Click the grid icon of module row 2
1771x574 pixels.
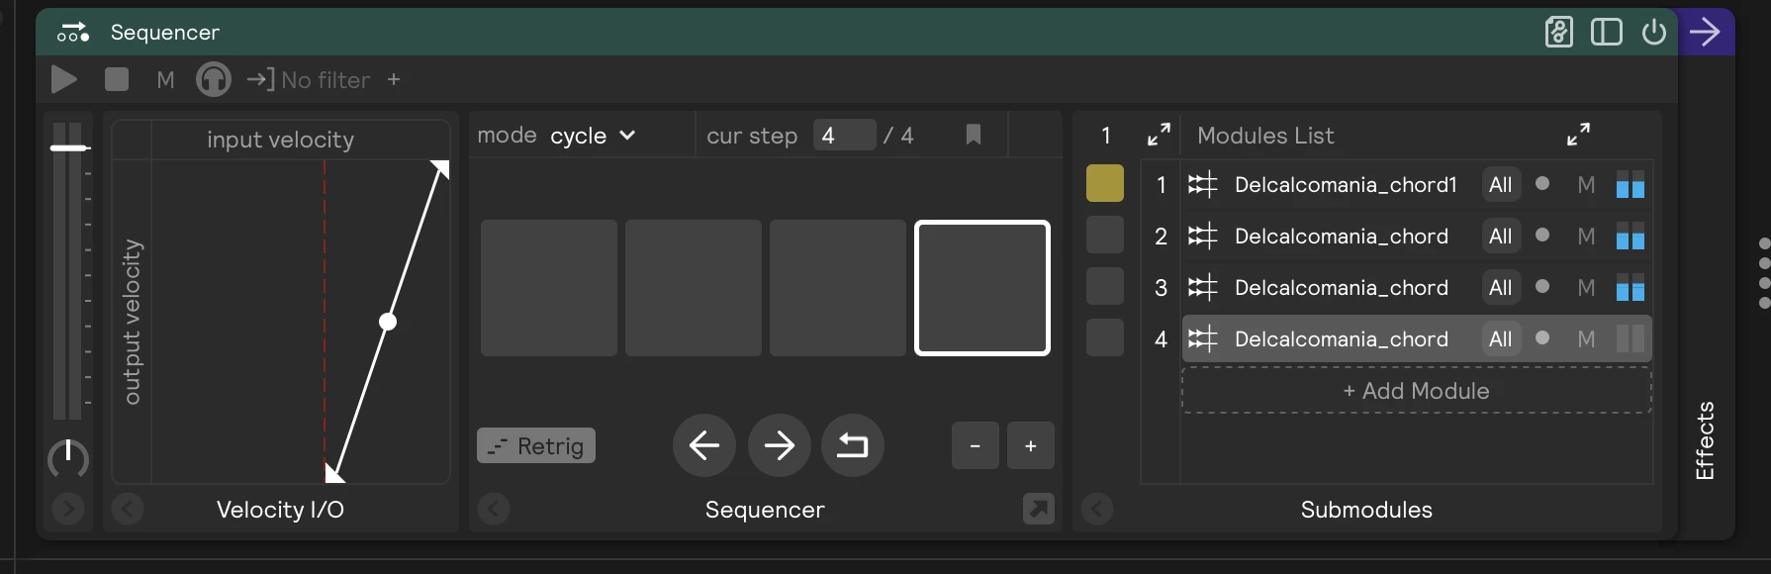click(1203, 237)
